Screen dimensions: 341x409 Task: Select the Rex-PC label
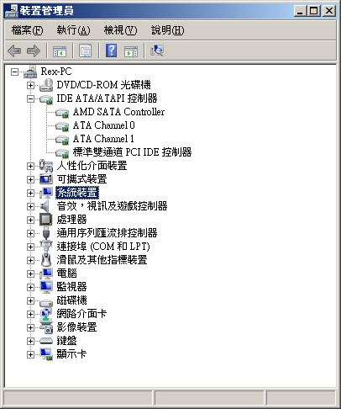click(56, 72)
